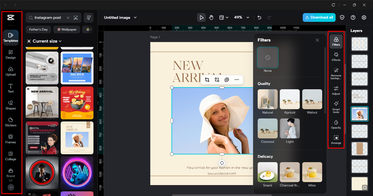Select the Father's Day template category
This screenshot has width=373, height=196.
[38, 29]
